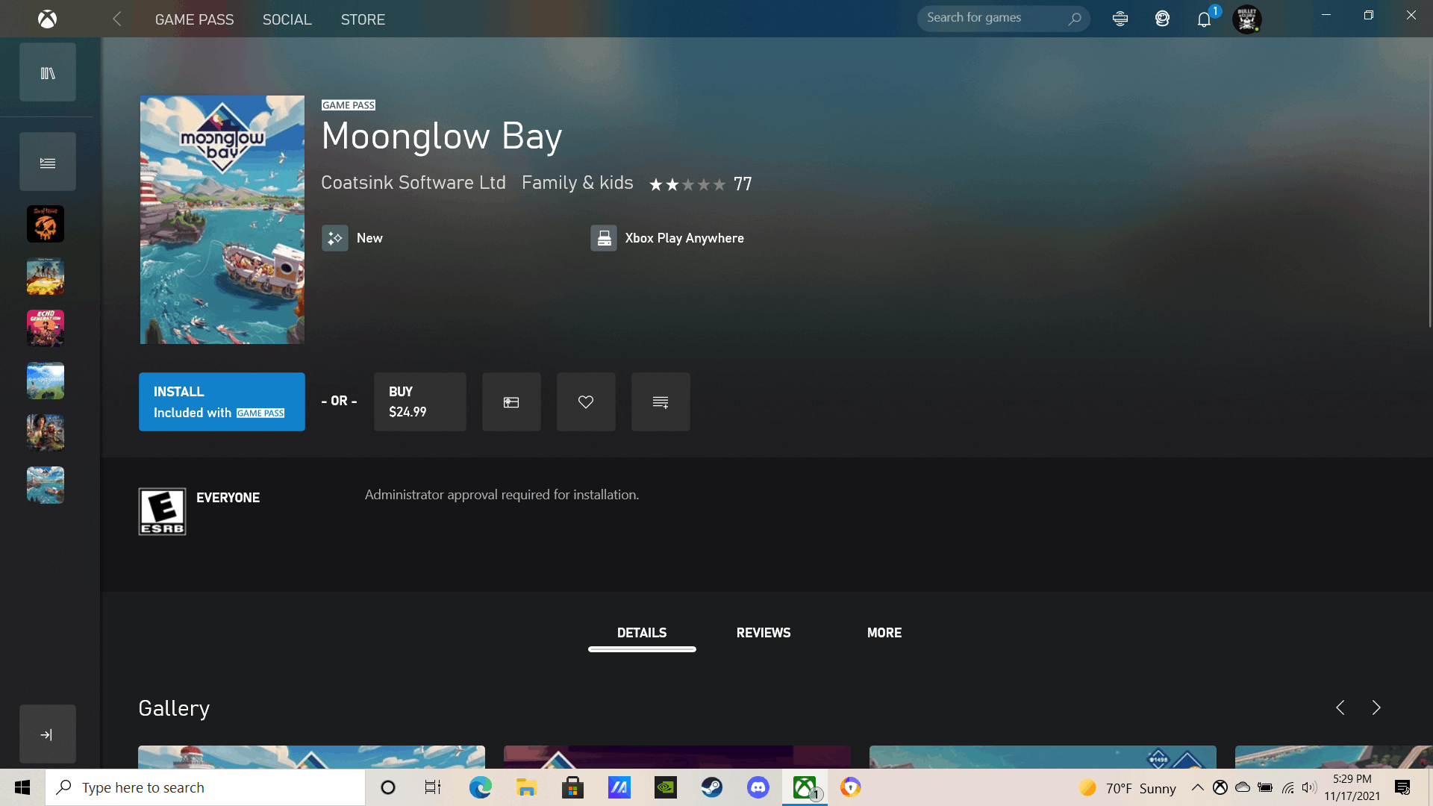Select the DETAILS tab
1433x806 pixels.
click(642, 633)
